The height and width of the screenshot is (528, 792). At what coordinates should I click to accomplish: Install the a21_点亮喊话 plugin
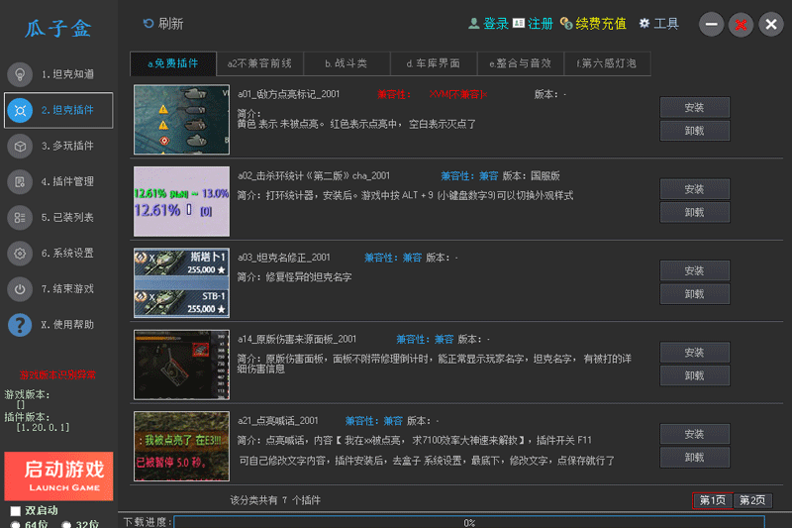click(x=695, y=434)
